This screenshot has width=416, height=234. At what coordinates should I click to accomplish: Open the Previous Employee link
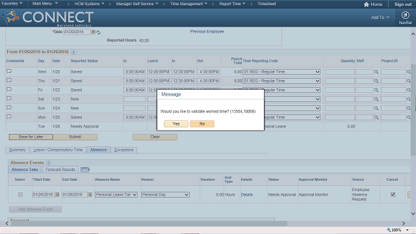click(x=207, y=32)
